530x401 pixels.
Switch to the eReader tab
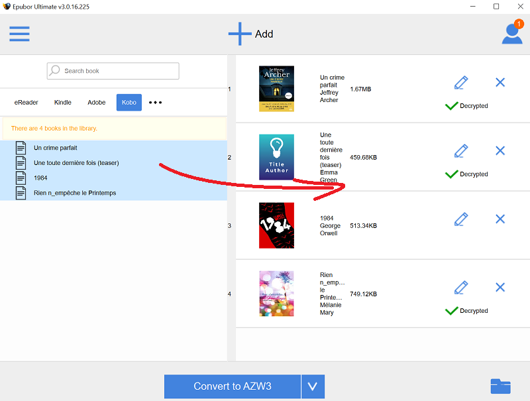[x=26, y=103]
